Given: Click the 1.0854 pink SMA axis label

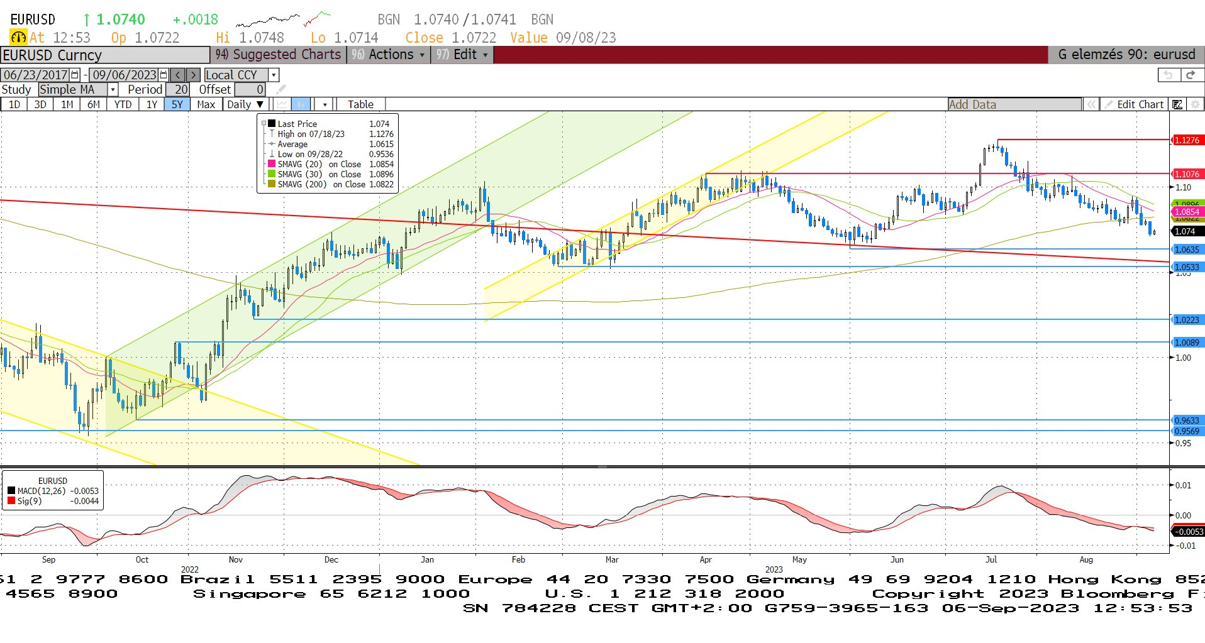Looking at the screenshot, I should point(1187,212).
